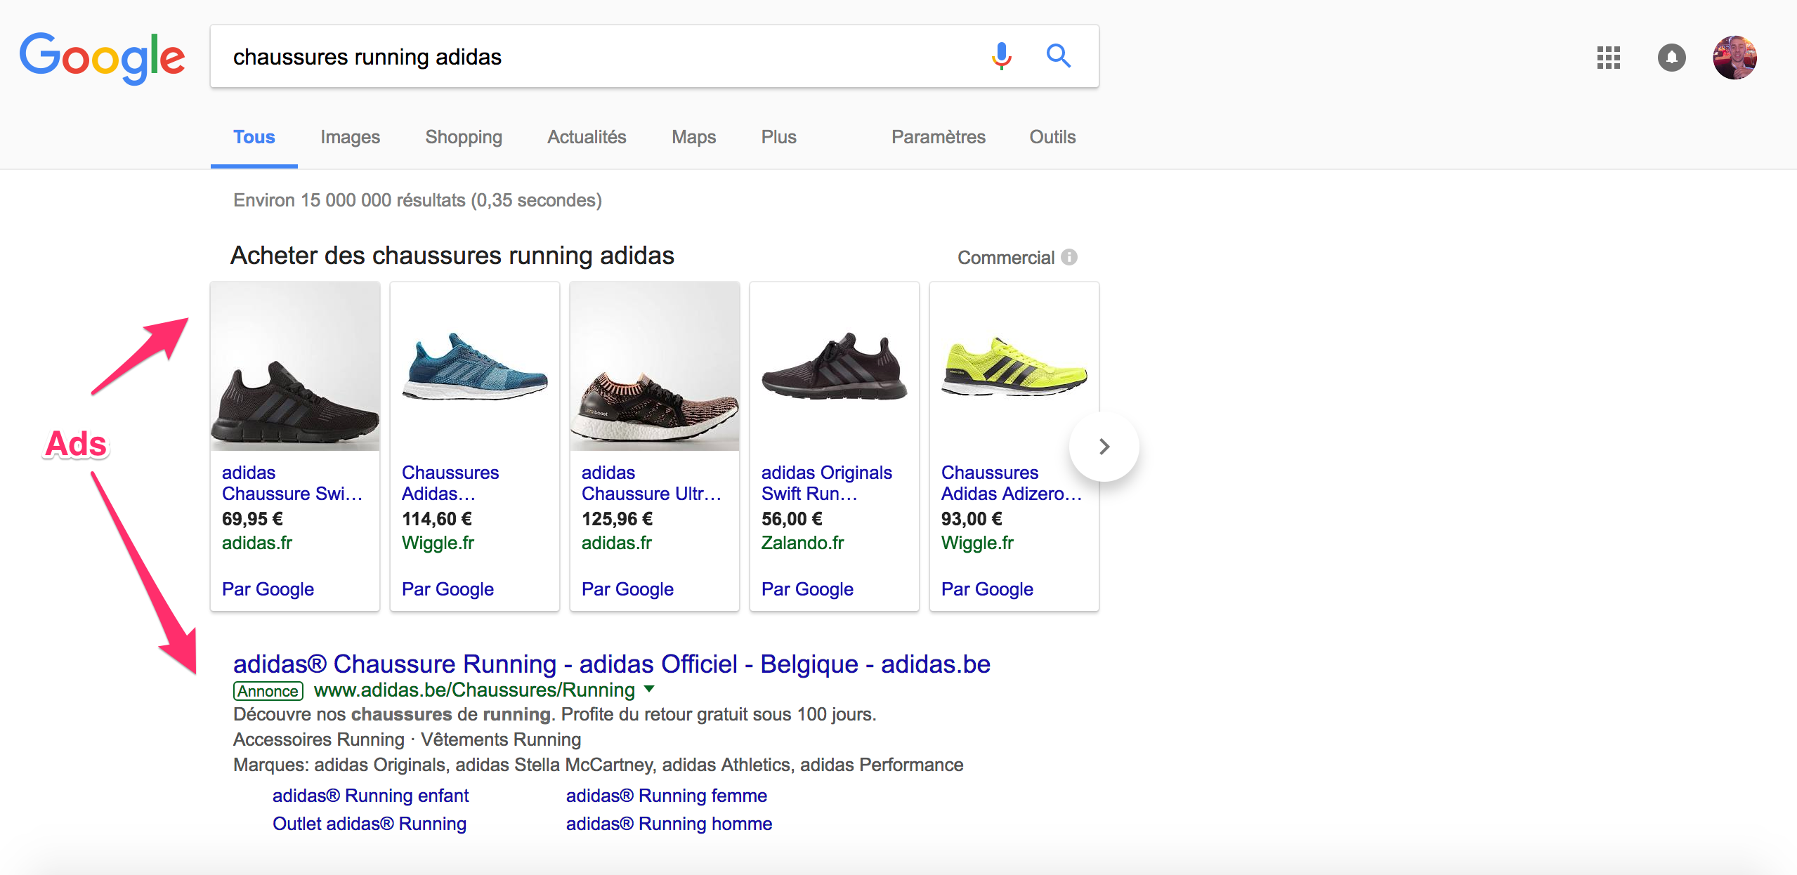Open the notifications bell
Image resolution: width=1797 pixels, height=875 pixels.
point(1671,58)
